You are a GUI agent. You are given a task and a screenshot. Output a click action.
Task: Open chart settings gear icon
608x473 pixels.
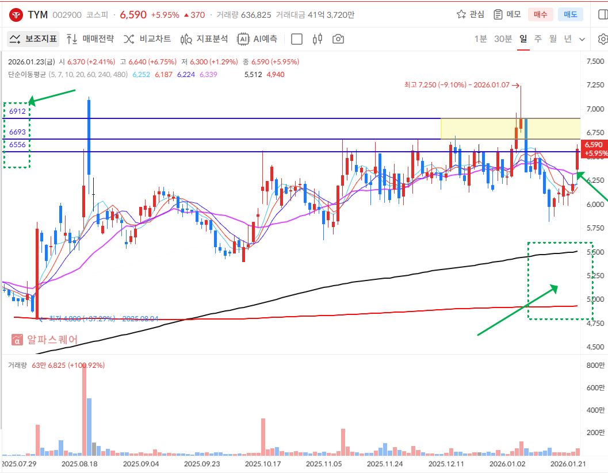(603, 39)
